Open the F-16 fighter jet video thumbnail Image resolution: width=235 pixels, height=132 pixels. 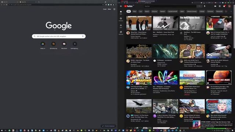(139, 106)
